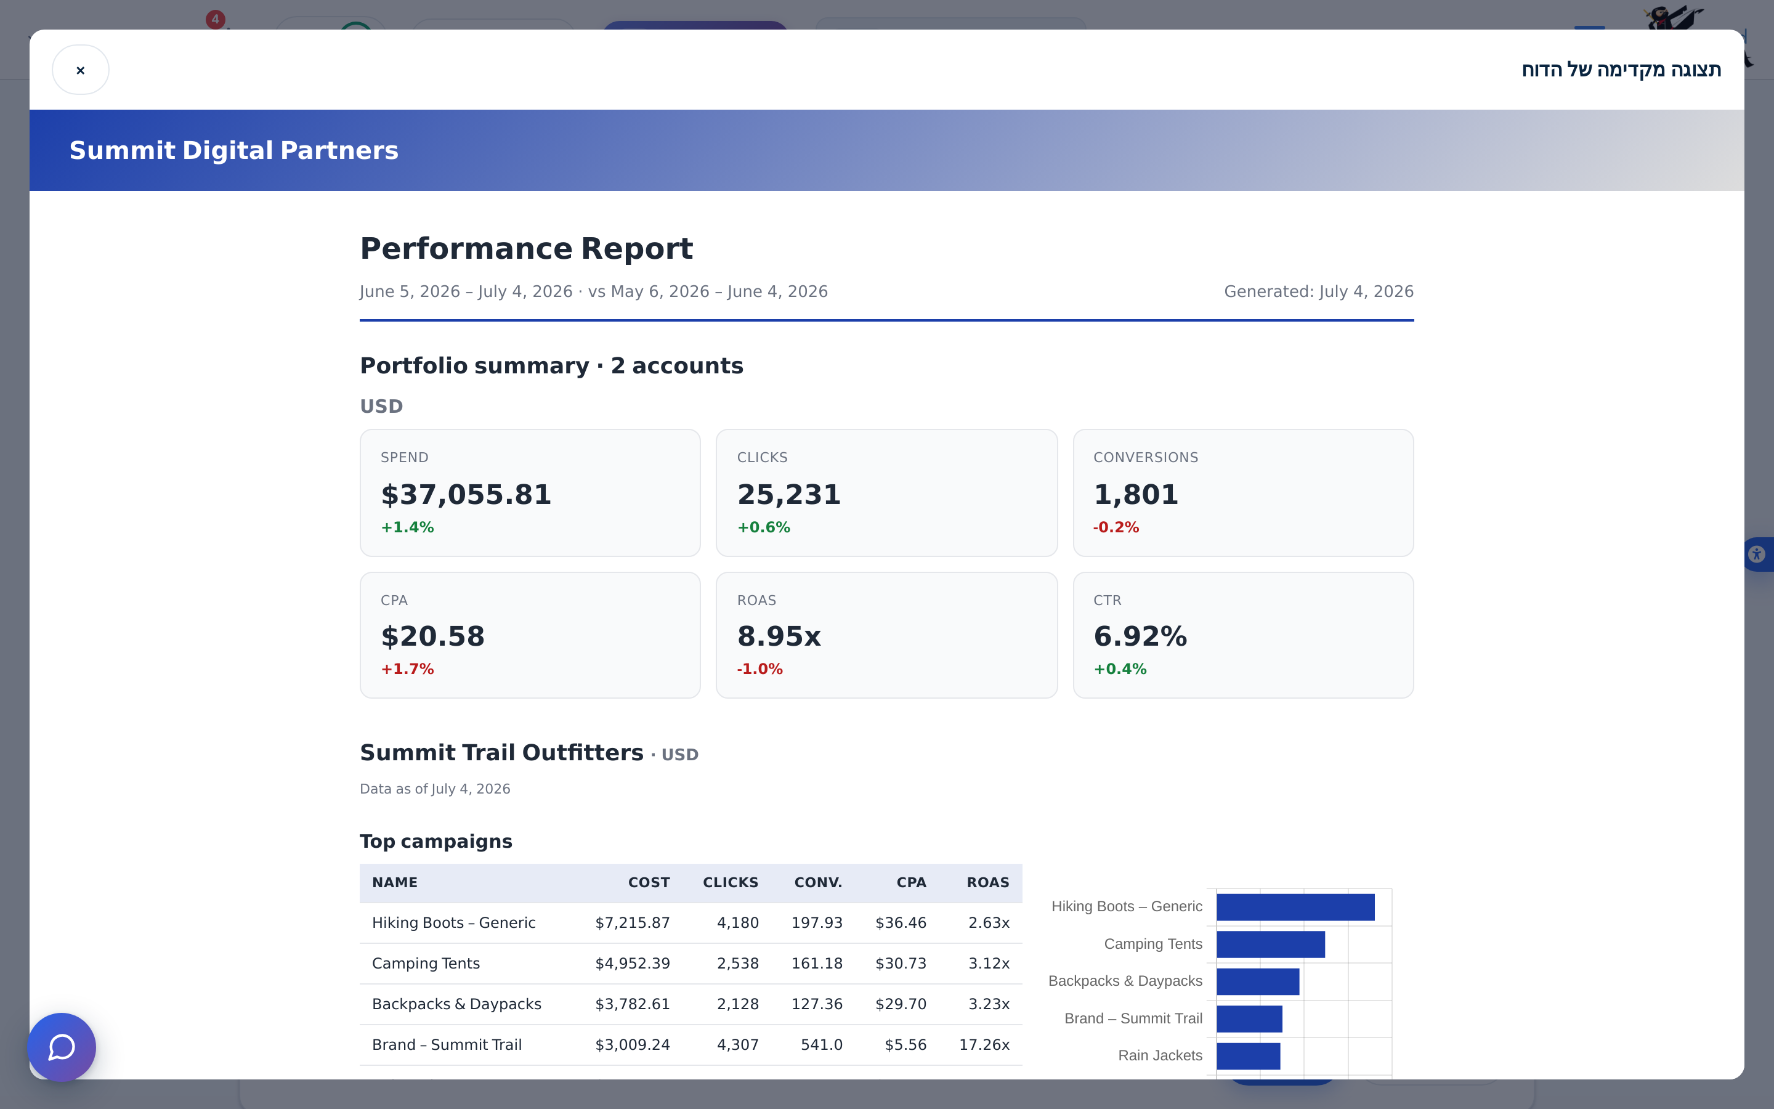Click the CONV. column header

(818, 882)
